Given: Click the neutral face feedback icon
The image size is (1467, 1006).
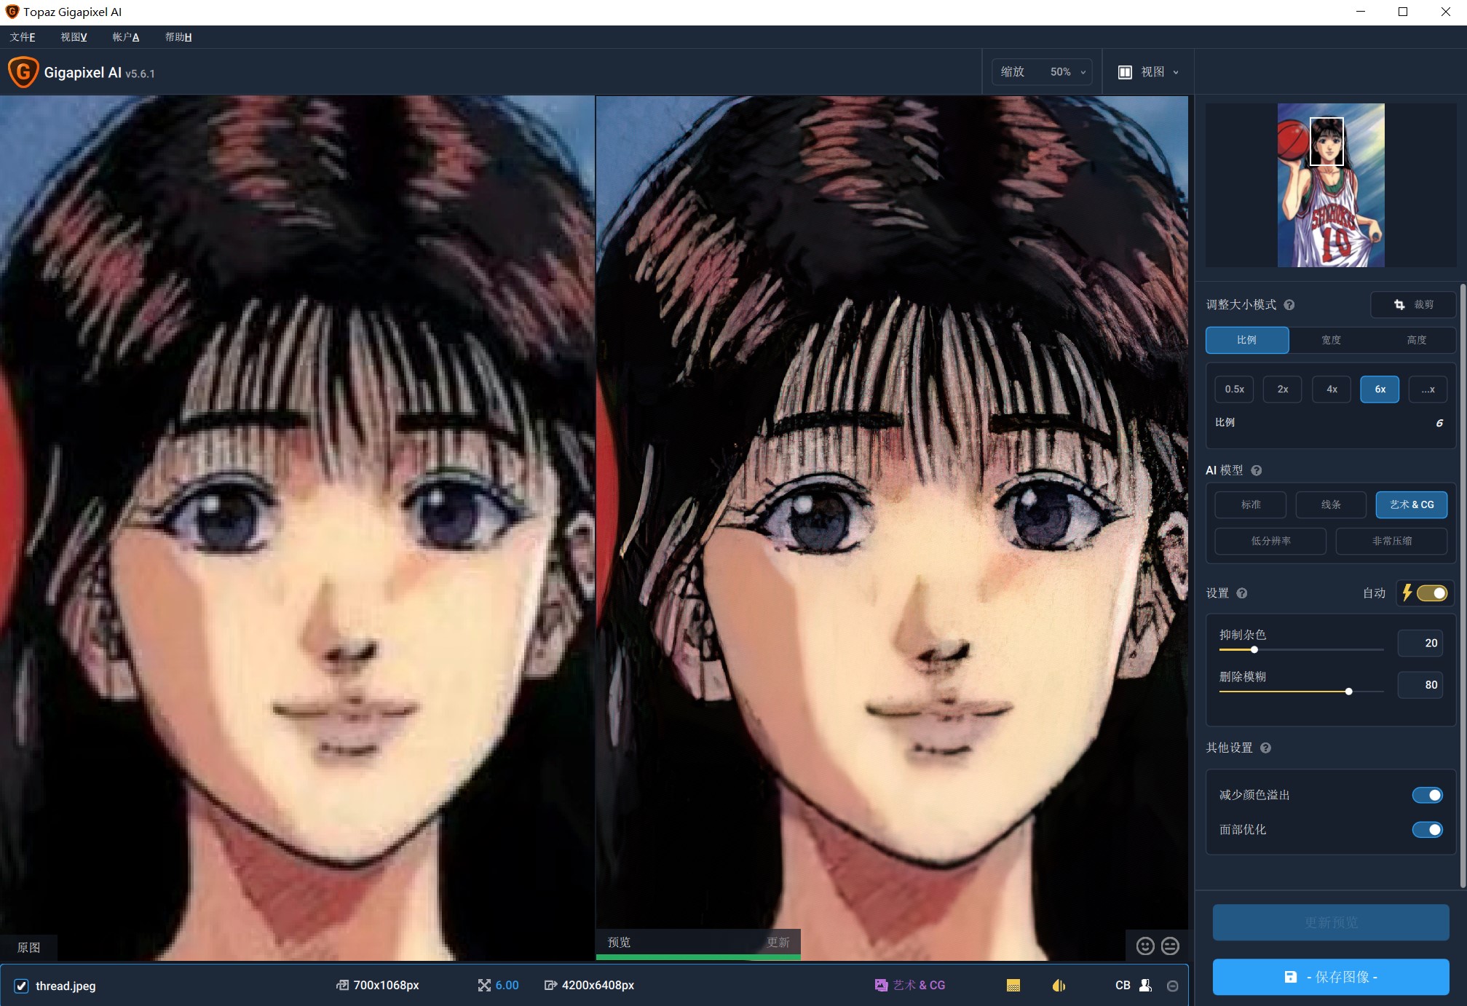Looking at the screenshot, I should 1170,946.
